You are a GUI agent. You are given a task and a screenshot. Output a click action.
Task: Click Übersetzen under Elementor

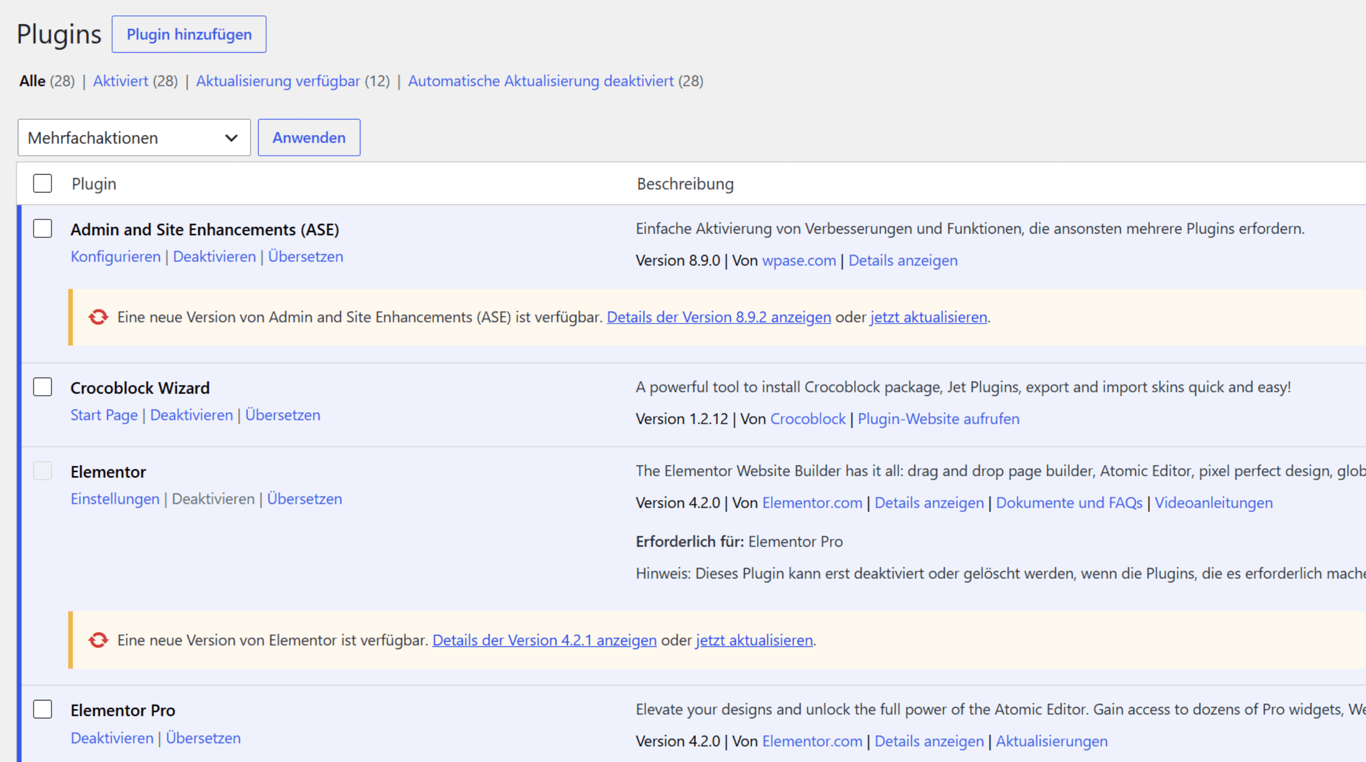[x=304, y=499]
